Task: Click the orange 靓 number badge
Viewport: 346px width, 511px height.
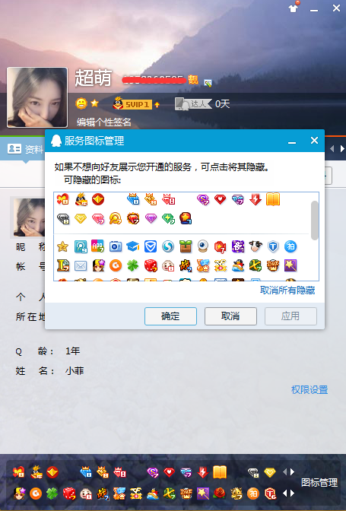Action: (x=193, y=80)
